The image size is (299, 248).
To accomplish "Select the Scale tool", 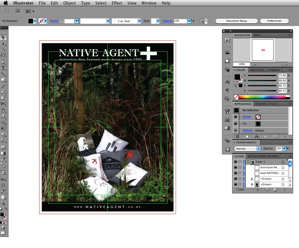I will tap(3, 116).
